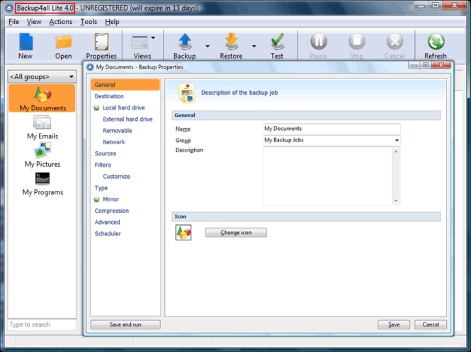Open the Customize filters page
The image size is (471, 352).
tap(117, 177)
